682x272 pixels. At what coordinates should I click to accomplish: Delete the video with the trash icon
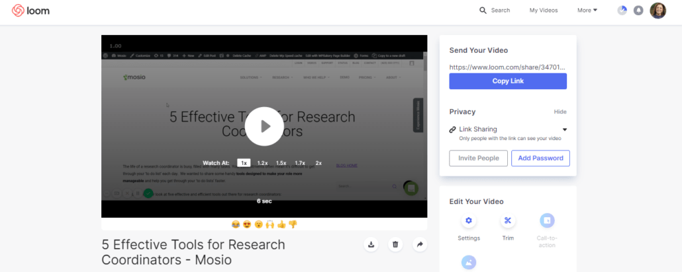(x=395, y=245)
